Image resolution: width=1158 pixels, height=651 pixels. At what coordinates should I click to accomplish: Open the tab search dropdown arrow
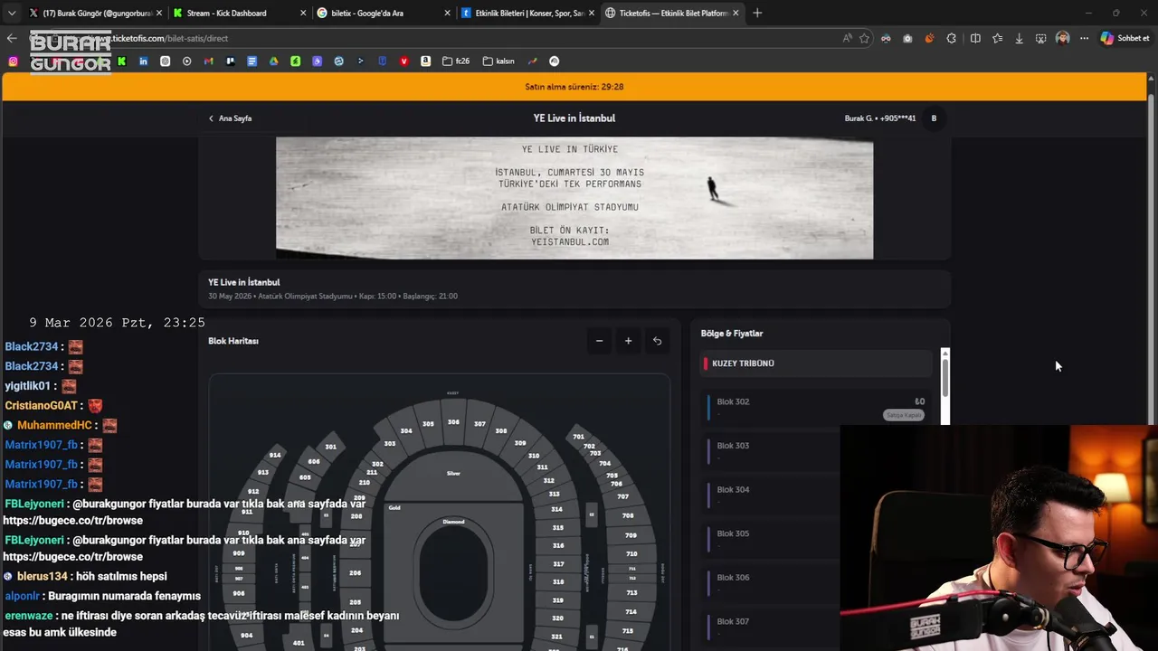pos(12,13)
